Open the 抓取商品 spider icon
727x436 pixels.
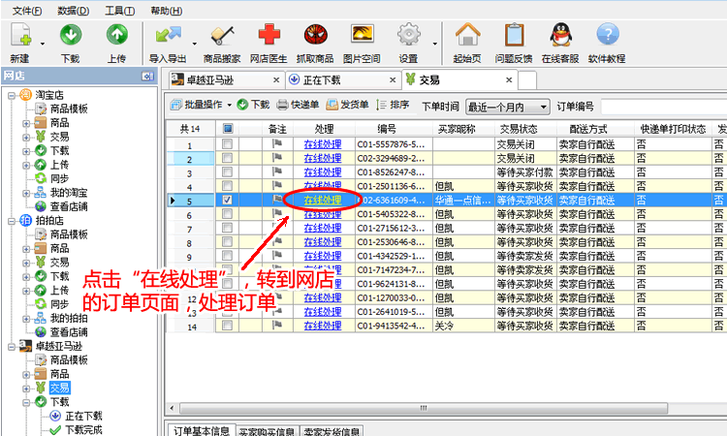(316, 35)
